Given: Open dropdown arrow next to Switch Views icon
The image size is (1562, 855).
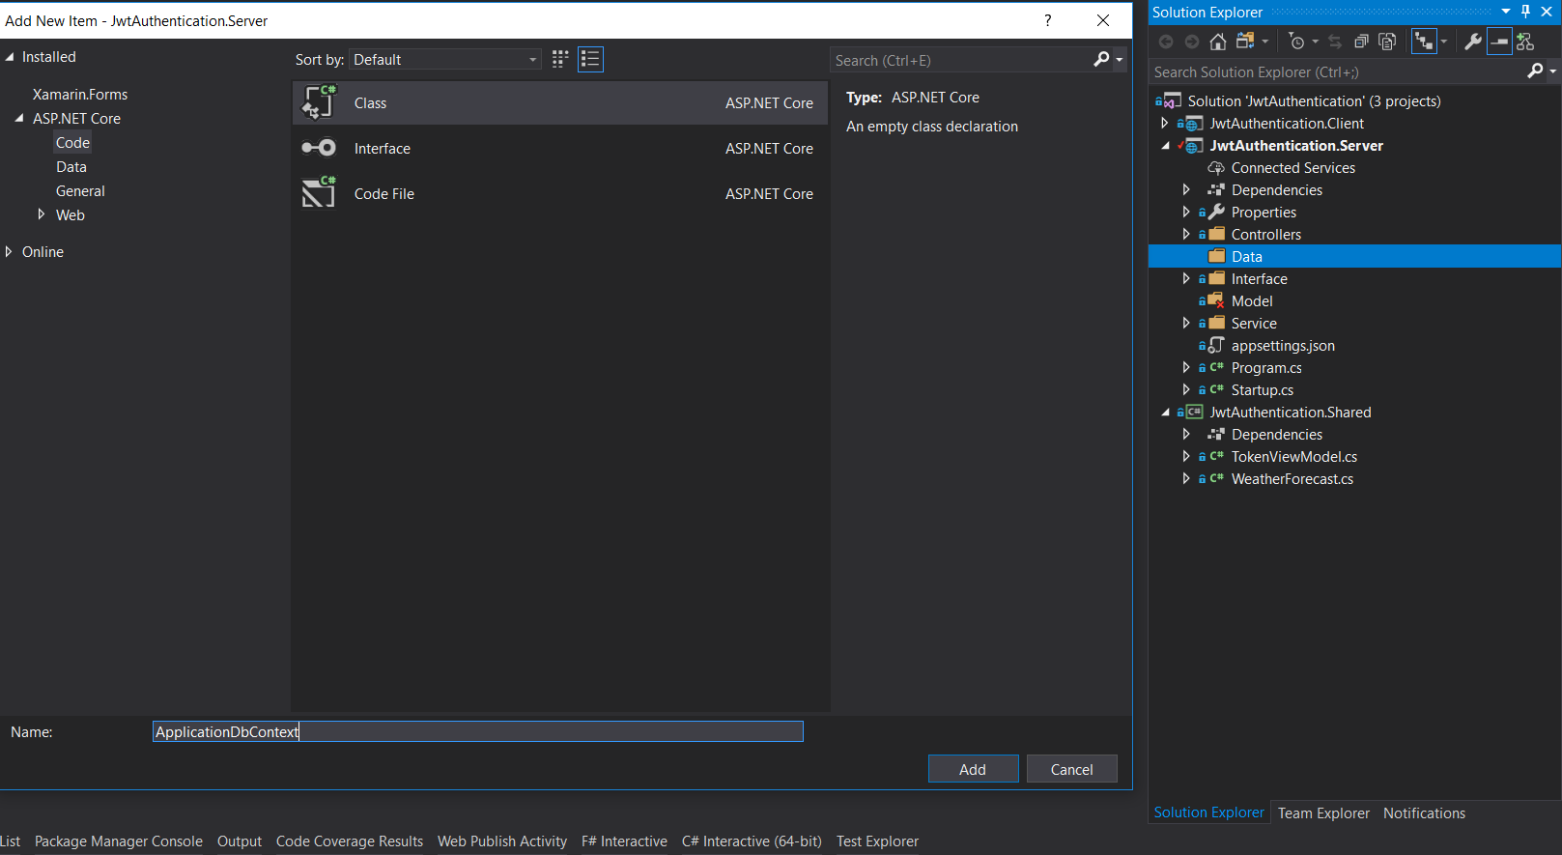Looking at the screenshot, I should click(x=1264, y=42).
